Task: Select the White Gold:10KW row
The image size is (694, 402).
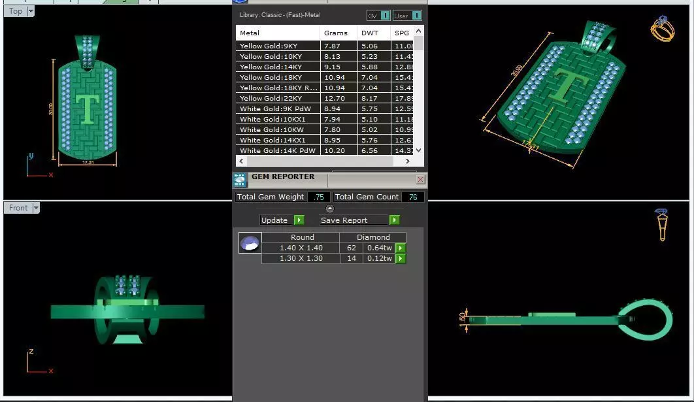Action: tap(325, 129)
